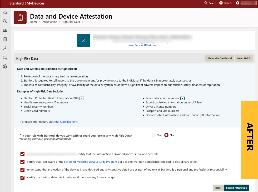The height and width of the screenshot is (192, 258).
Task: Toggle the personal and professional responsibility checkbox
Action: [x=22, y=170]
